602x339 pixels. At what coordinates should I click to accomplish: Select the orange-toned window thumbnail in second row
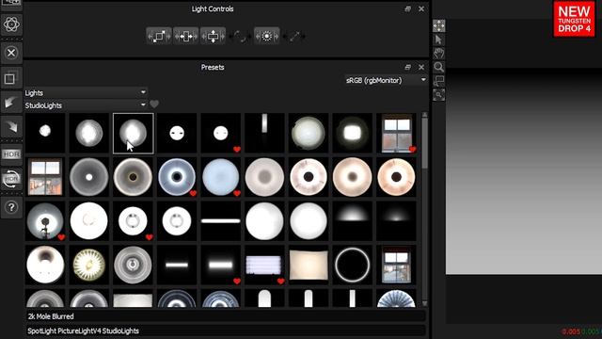coord(45,177)
